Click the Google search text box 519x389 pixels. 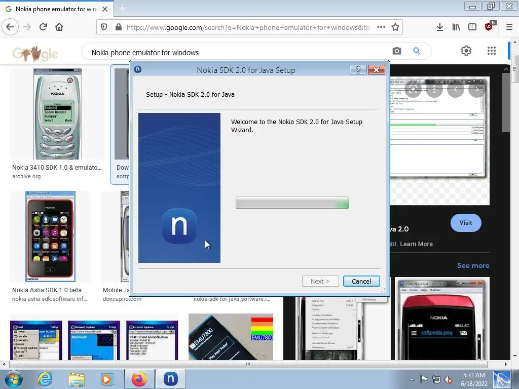click(238, 52)
